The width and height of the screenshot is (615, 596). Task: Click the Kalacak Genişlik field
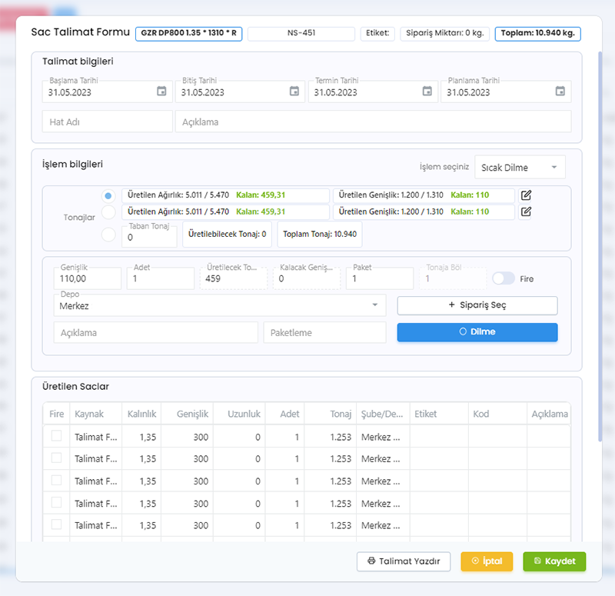[x=307, y=278]
